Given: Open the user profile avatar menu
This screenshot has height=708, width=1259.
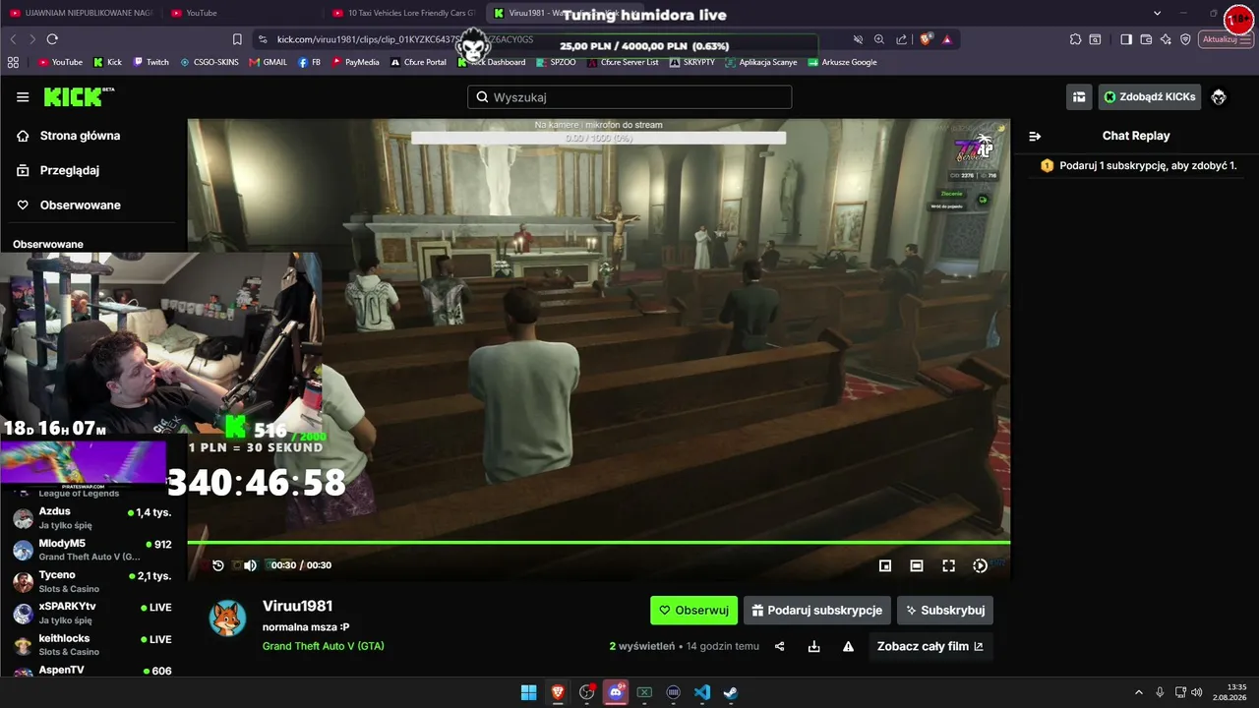Looking at the screenshot, I should (x=1219, y=96).
